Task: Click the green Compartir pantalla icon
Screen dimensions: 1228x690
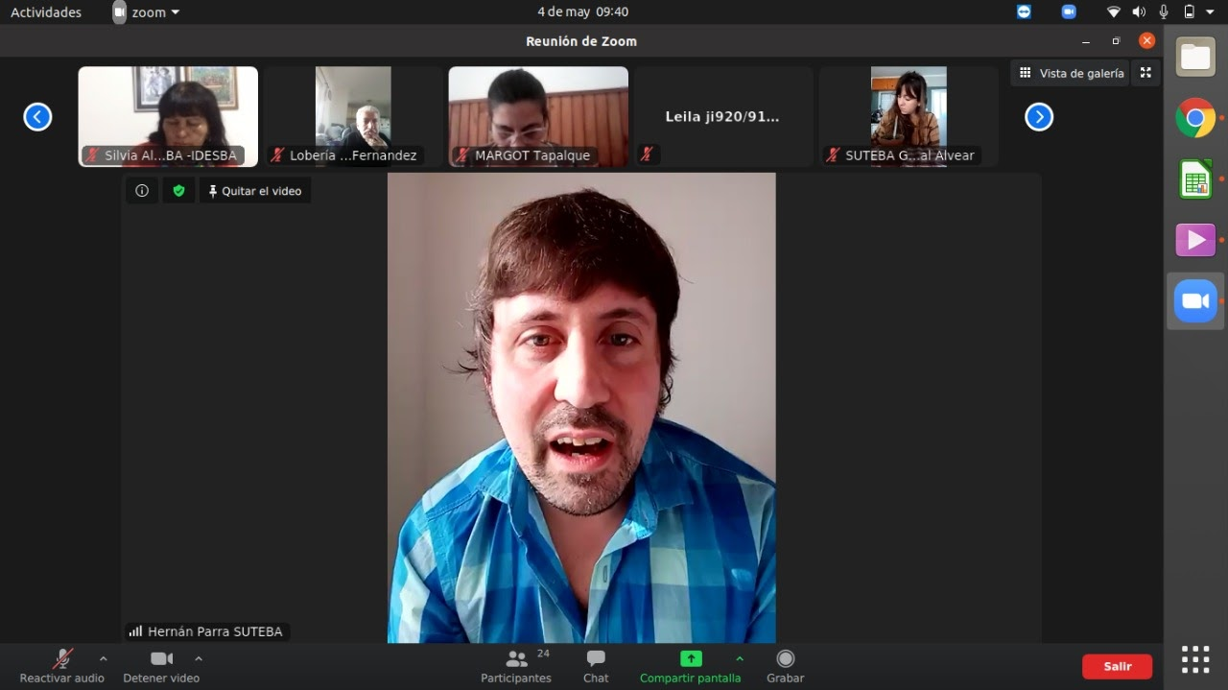Action: (x=691, y=659)
